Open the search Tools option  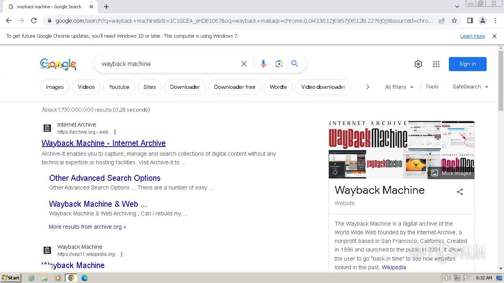click(432, 86)
